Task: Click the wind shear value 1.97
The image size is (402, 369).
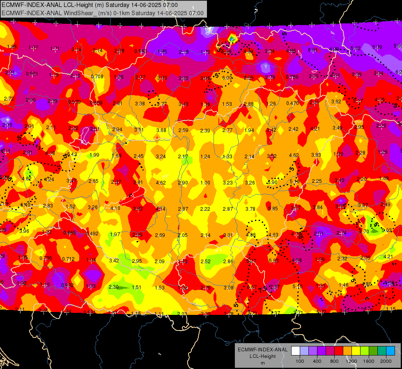Action: pos(115,234)
